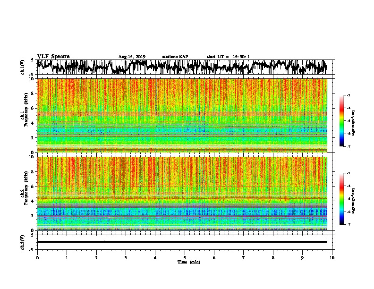374x289 pixels.
Task: Click the ch.2 spectrogram color scale bar
Action: click(342, 199)
